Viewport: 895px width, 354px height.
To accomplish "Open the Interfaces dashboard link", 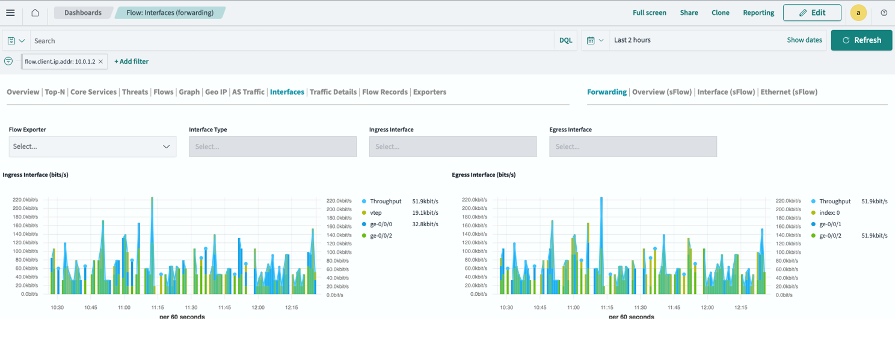I will [x=287, y=92].
